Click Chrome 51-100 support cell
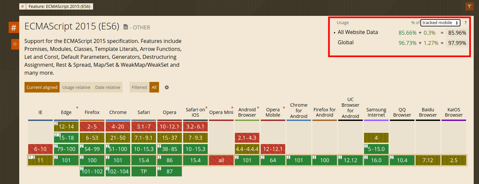479x184 pixels. coord(118,149)
